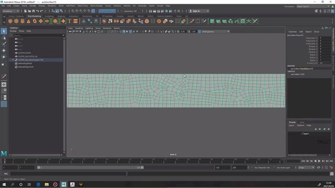Click the time slider ruler
Image resolution: width=335 pixels, height=188 pixels.
[x=143, y=161]
